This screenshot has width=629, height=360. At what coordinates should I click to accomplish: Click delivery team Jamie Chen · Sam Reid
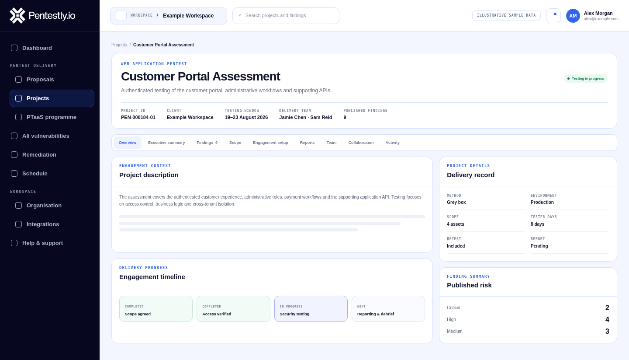click(x=306, y=117)
